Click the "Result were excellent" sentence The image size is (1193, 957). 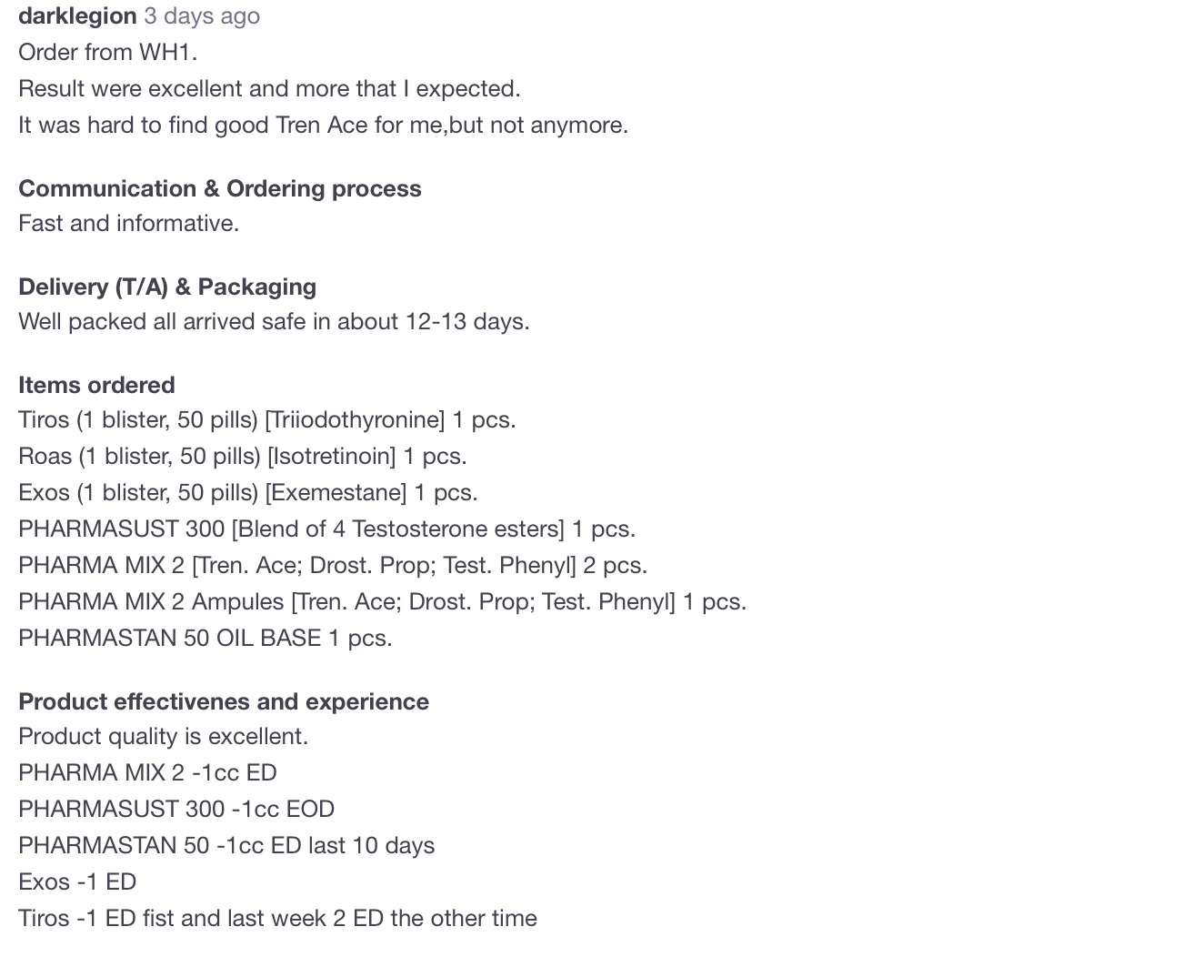click(269, 88)
